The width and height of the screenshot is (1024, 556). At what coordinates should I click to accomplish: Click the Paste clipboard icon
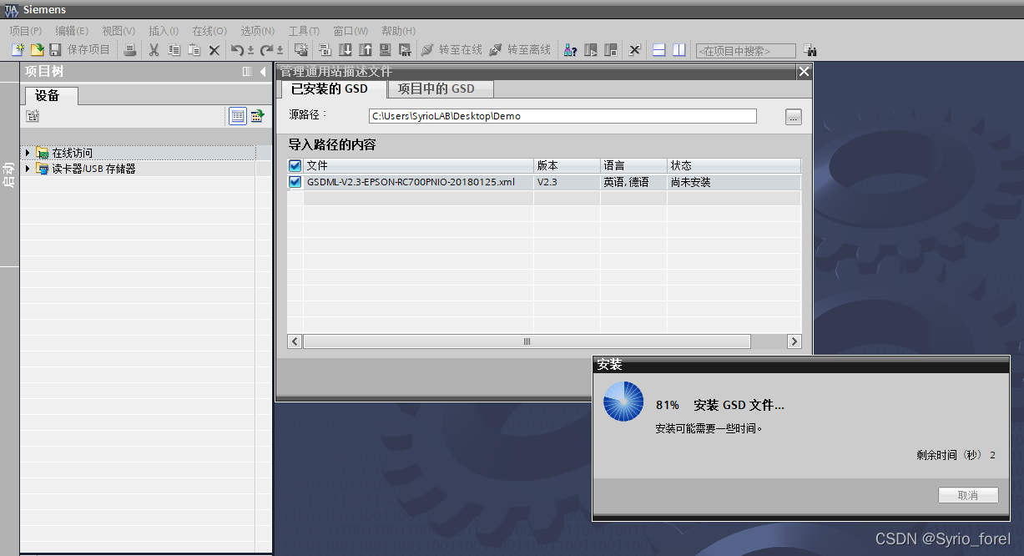194,50
